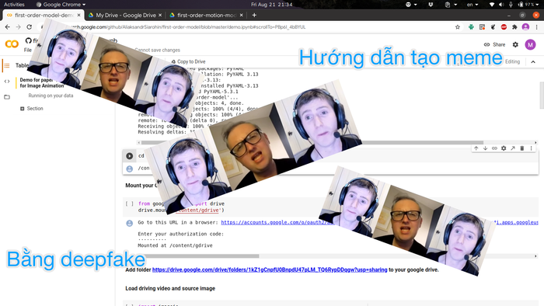Open the File menu in Colab
The width and height of the screenshot is (544, 306).
28,50
